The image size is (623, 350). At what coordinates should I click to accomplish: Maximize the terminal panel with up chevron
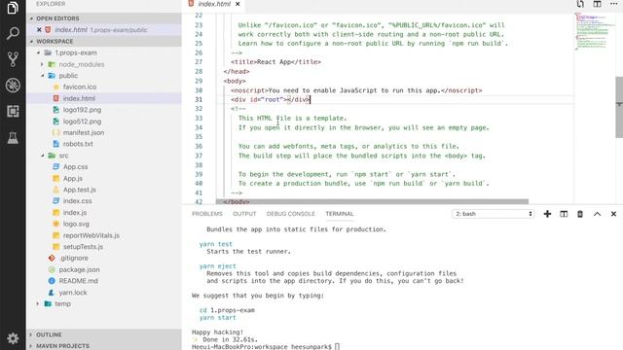point(597,214)
